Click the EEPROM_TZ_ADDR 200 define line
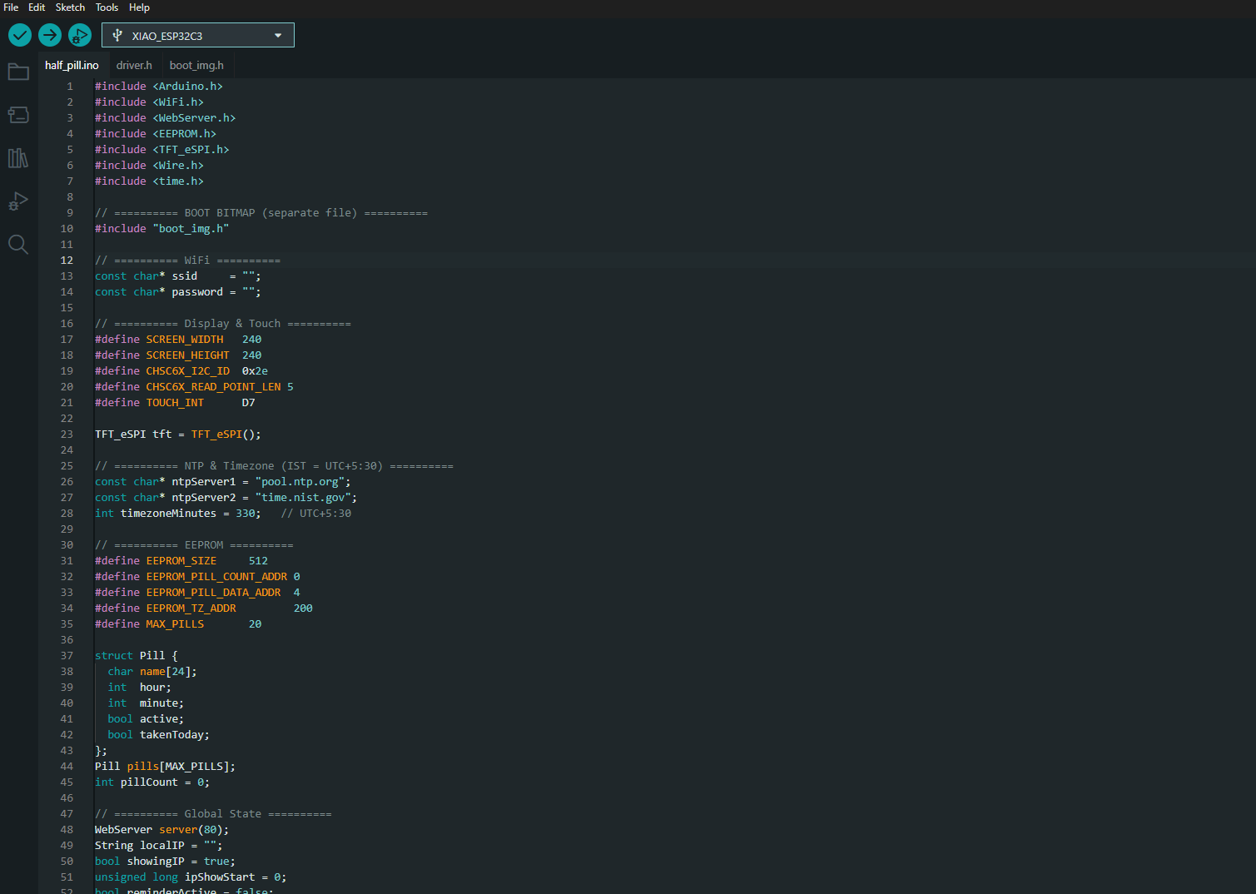Viewport: 1256px width, 894px height. pos(204,608)
